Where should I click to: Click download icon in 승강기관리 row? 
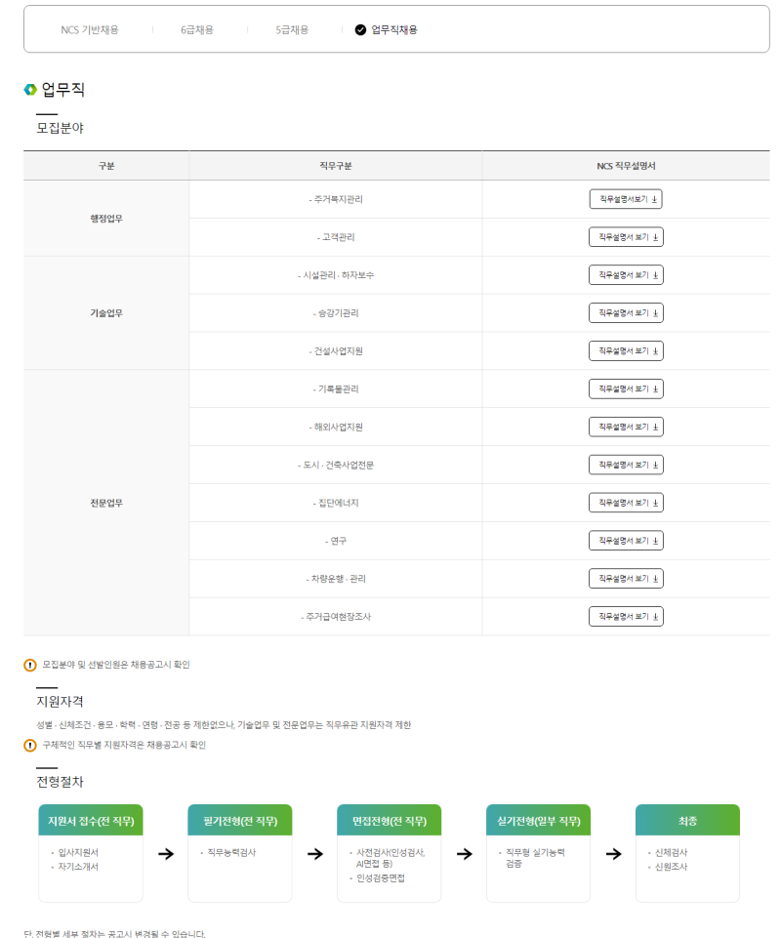point(655,313)
